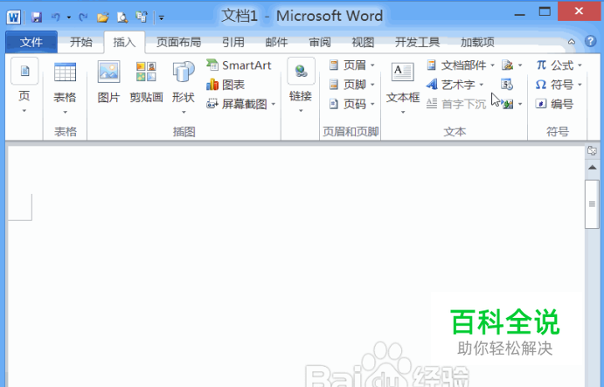Switch to the 审阅 tab
604x387 pixels.
(320, 42)
